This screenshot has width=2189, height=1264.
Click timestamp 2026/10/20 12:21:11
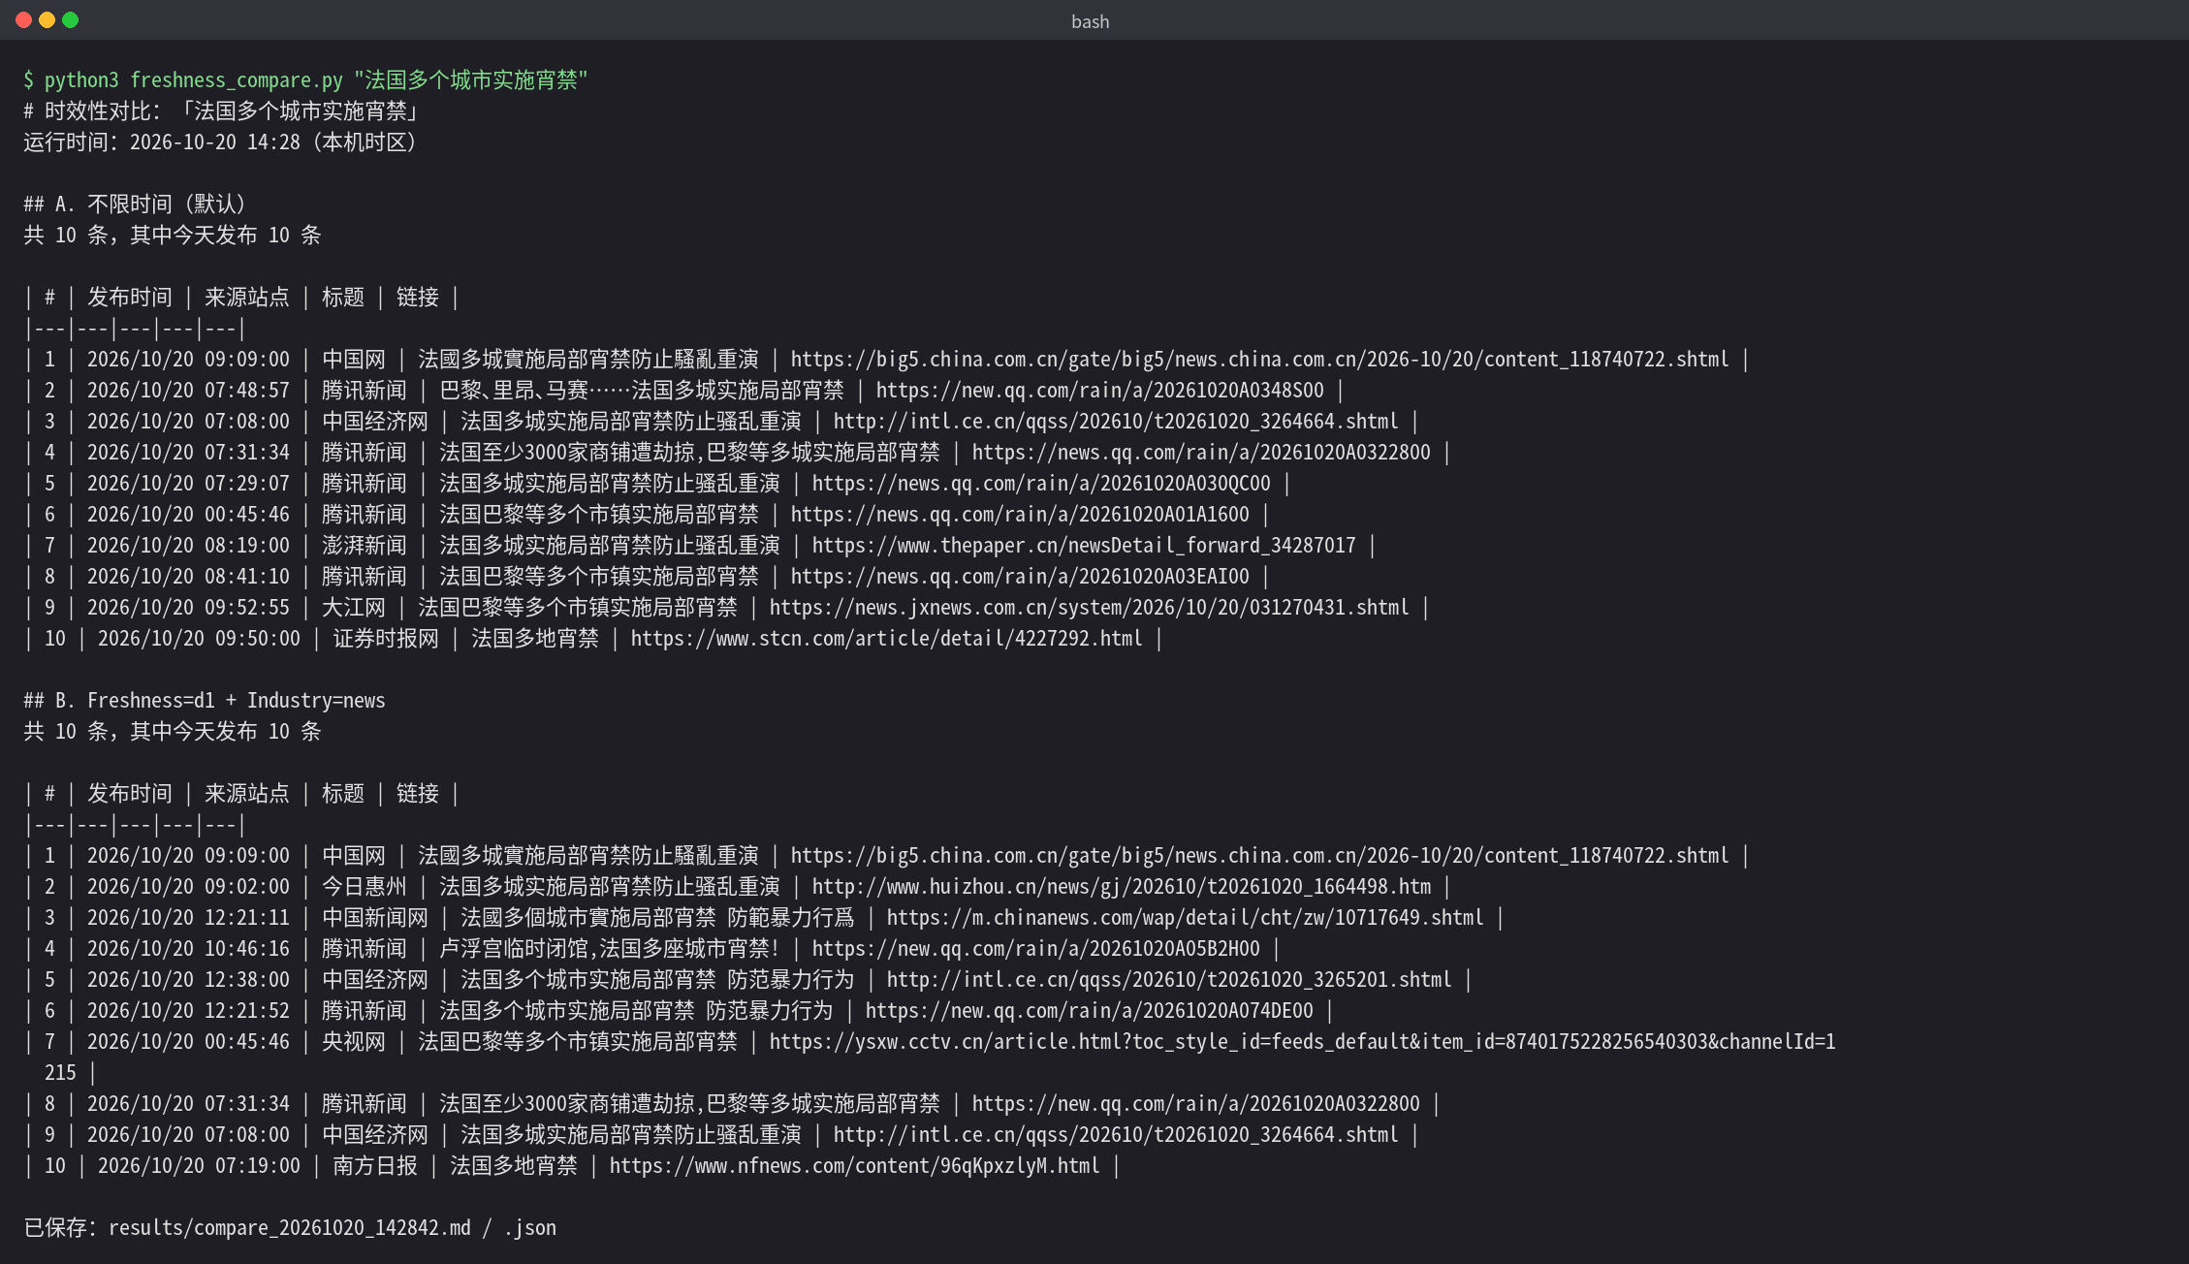188,918
